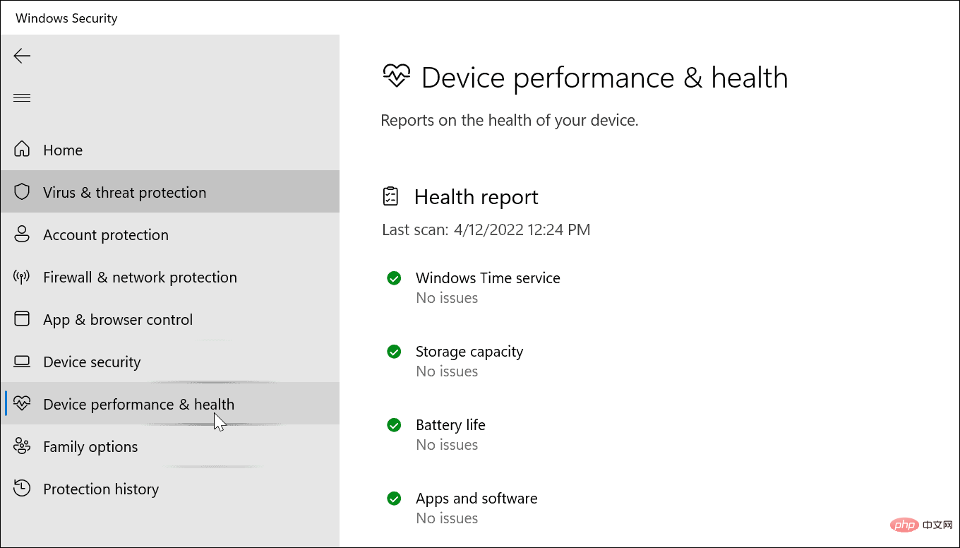Click the green checkmark beside Battery life

coord(394,424)
